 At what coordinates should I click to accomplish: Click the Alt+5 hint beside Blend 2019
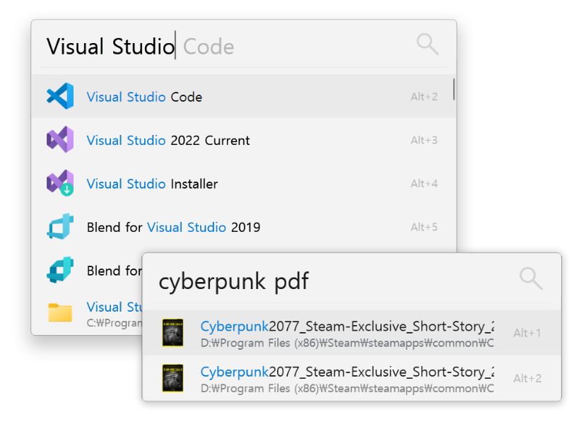coord(424,227)
